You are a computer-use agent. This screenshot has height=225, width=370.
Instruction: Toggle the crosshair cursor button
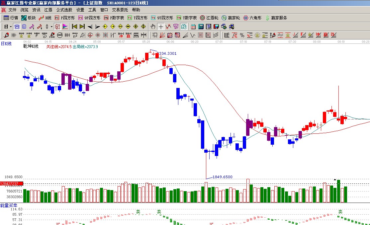click(x=161, y=27)
